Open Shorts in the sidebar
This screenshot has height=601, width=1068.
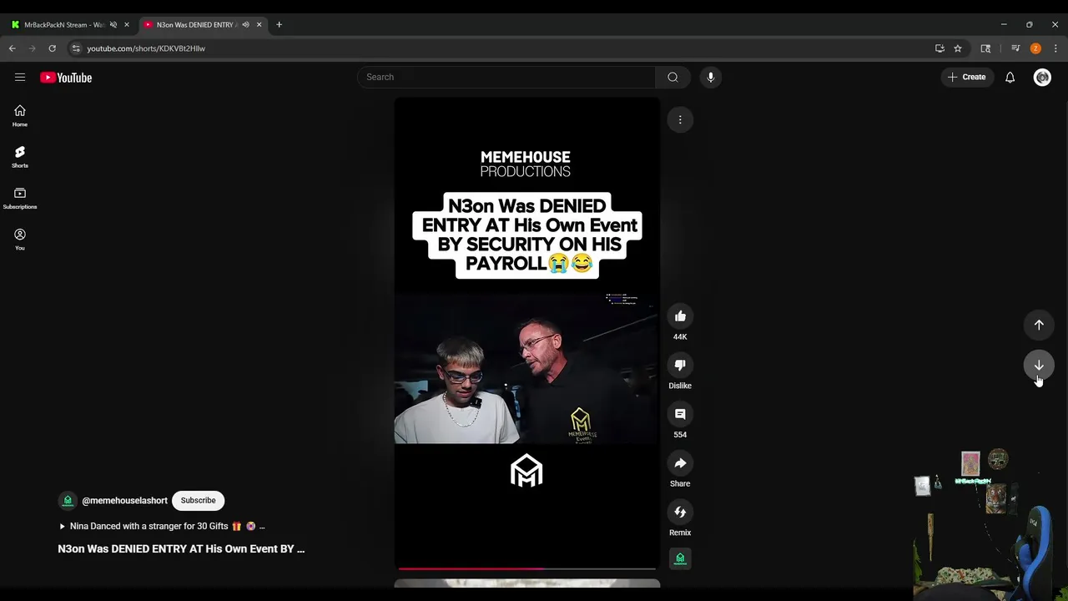coord(20,157)
